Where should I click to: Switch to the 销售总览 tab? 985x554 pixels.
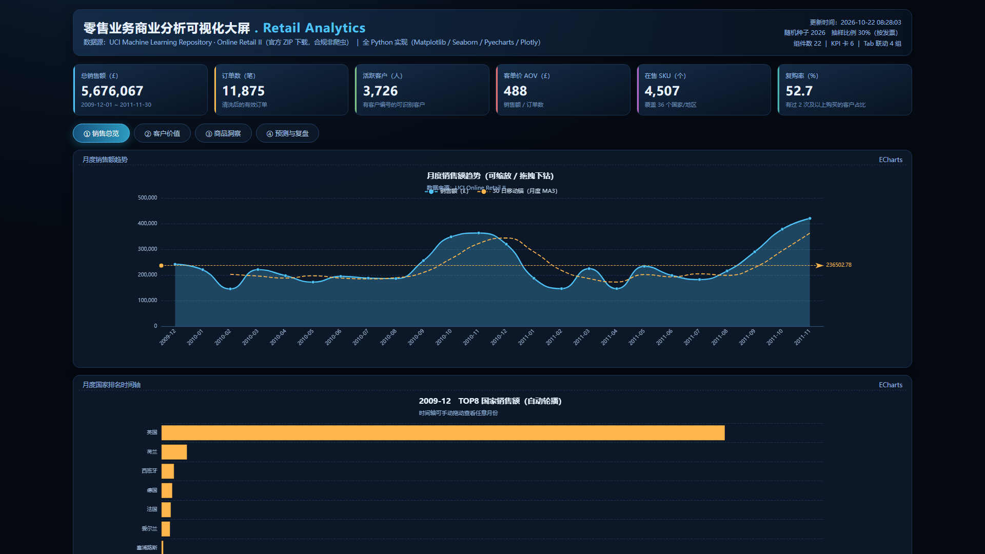pos(101,133)
